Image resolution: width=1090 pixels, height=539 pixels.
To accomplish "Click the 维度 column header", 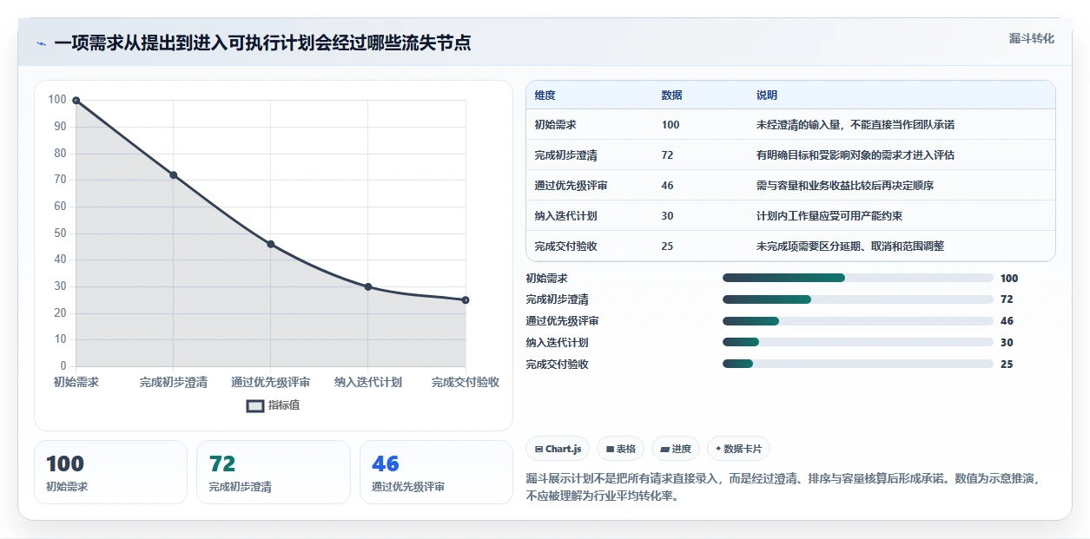I will click(x=545, y=95).
